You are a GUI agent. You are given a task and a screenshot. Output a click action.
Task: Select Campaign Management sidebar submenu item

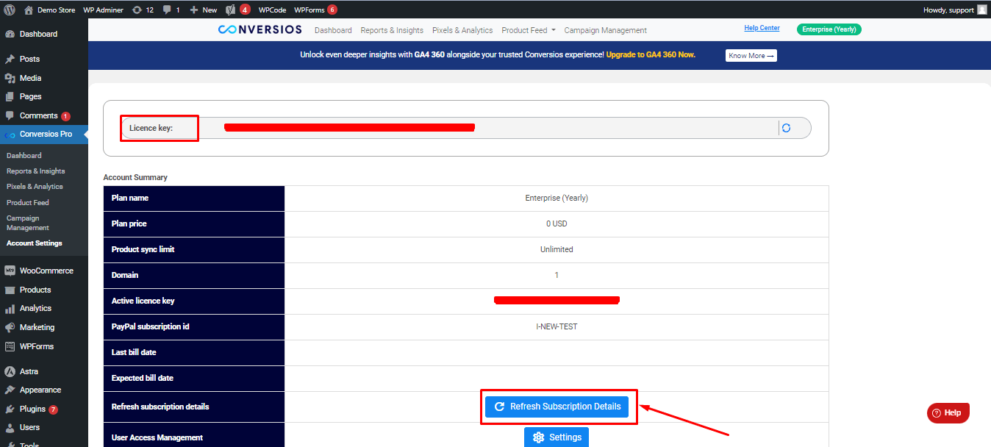[x=28, y=223]
